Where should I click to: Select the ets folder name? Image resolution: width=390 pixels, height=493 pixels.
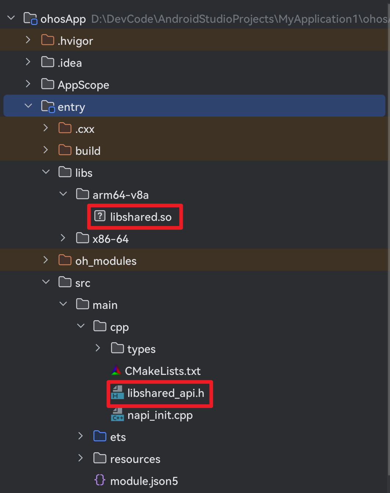[x=118, y=437]
